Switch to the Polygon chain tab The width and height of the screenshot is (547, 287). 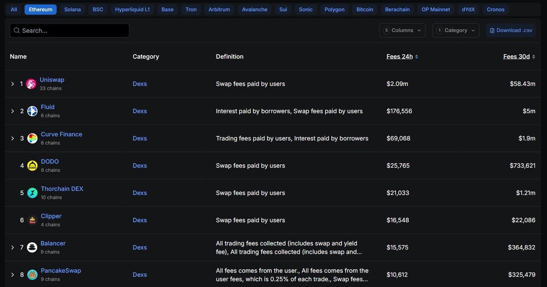tap(335, 10)
